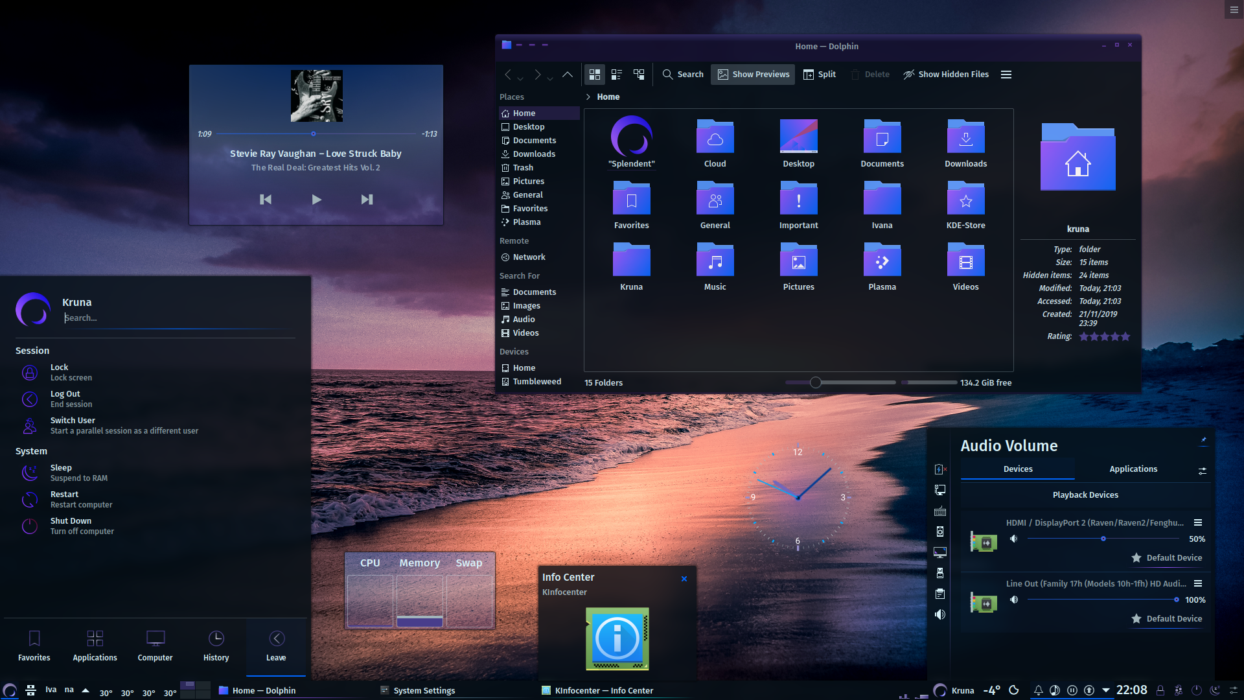Toggle Show Hidden Files option
This screenshot has height=700, width=1244.
(946, 75)
